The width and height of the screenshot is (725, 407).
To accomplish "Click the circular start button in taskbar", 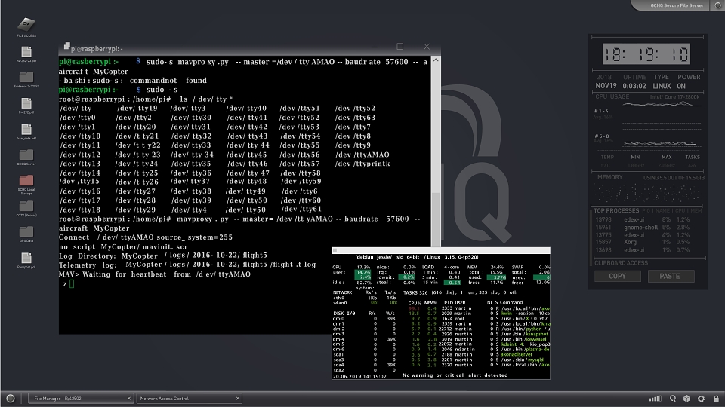I will pos(10,398).
